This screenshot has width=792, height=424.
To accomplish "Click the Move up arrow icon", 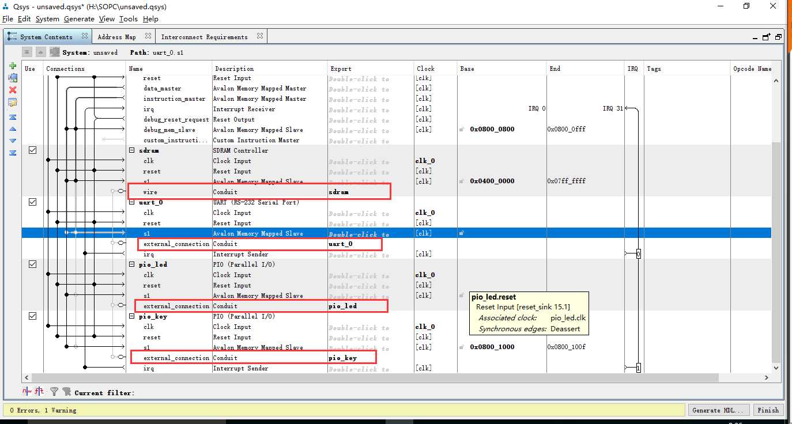I will (x=13, y=129).
